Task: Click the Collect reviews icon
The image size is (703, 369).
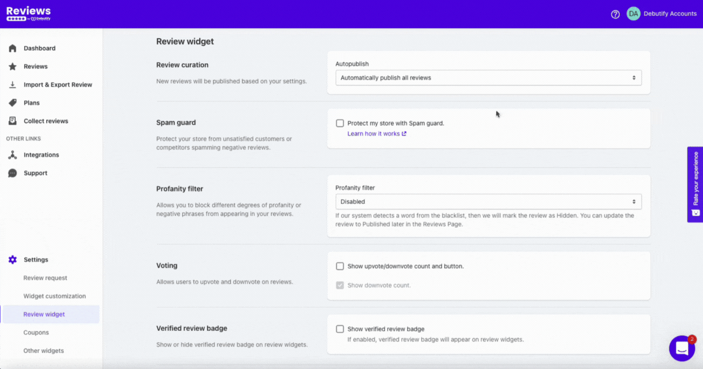Action: (x=12, y=121)
